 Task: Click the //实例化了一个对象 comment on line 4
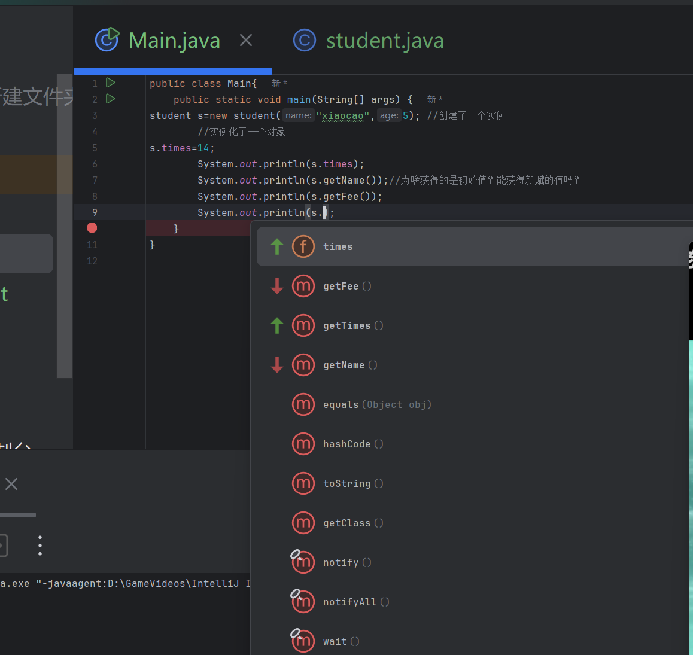[x=241, y=132]
